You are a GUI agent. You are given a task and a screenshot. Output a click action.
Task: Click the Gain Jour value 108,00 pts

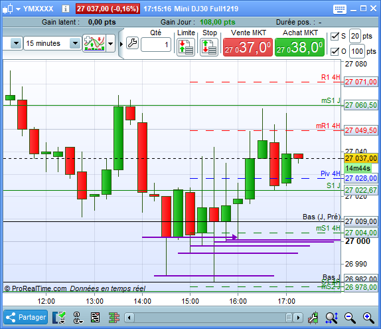pos(218,22)
